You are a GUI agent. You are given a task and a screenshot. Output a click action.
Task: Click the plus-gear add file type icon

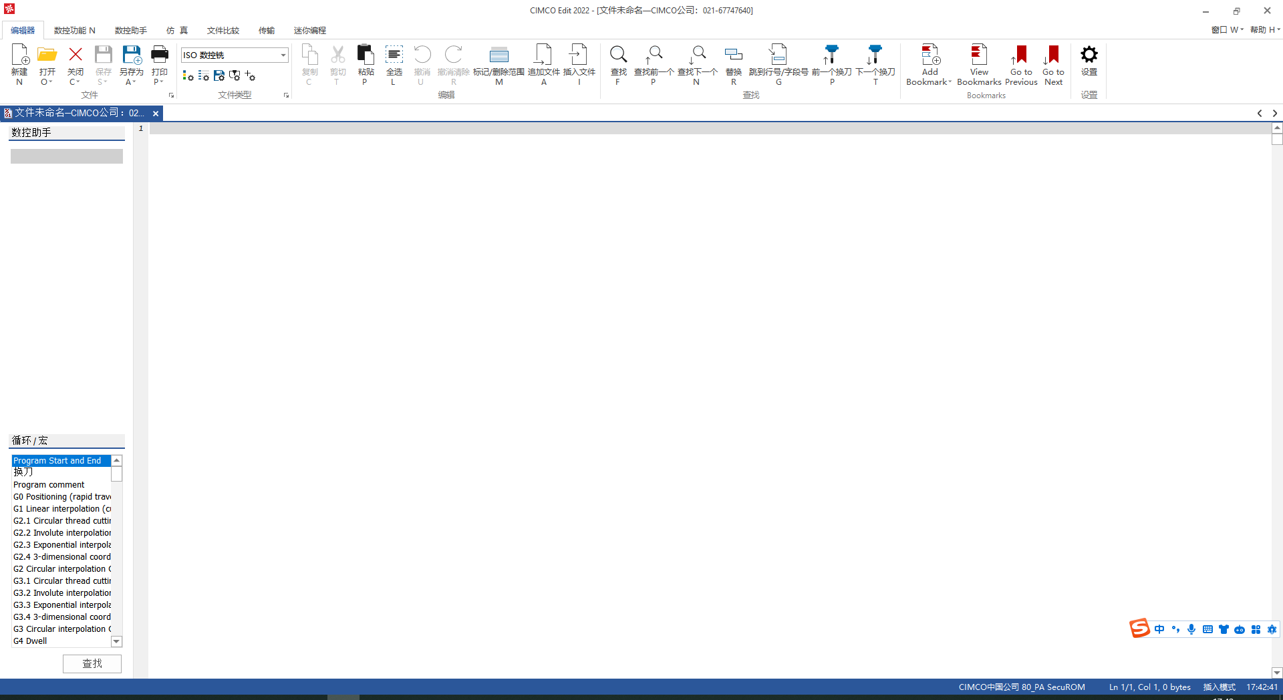coord(250,76)
